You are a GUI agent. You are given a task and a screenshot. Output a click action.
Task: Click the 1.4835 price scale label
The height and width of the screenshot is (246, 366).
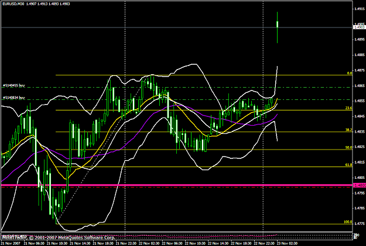point(360,131)
